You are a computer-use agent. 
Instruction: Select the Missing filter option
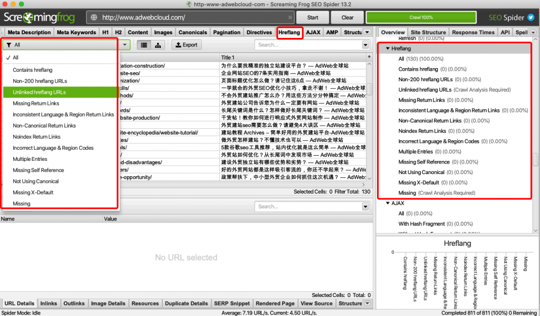60,203
